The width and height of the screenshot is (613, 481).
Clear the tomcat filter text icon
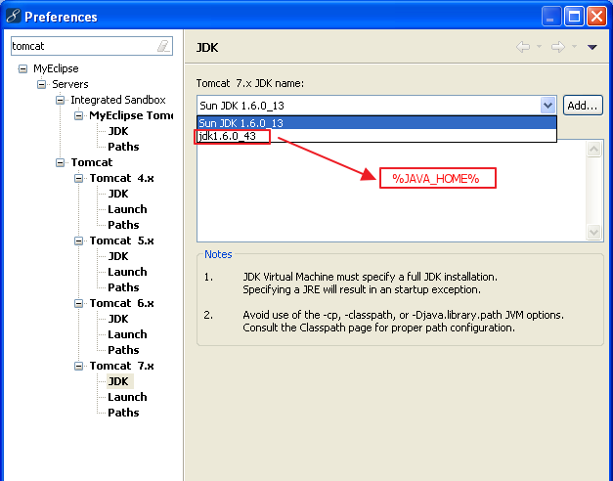tap(164, 46)
